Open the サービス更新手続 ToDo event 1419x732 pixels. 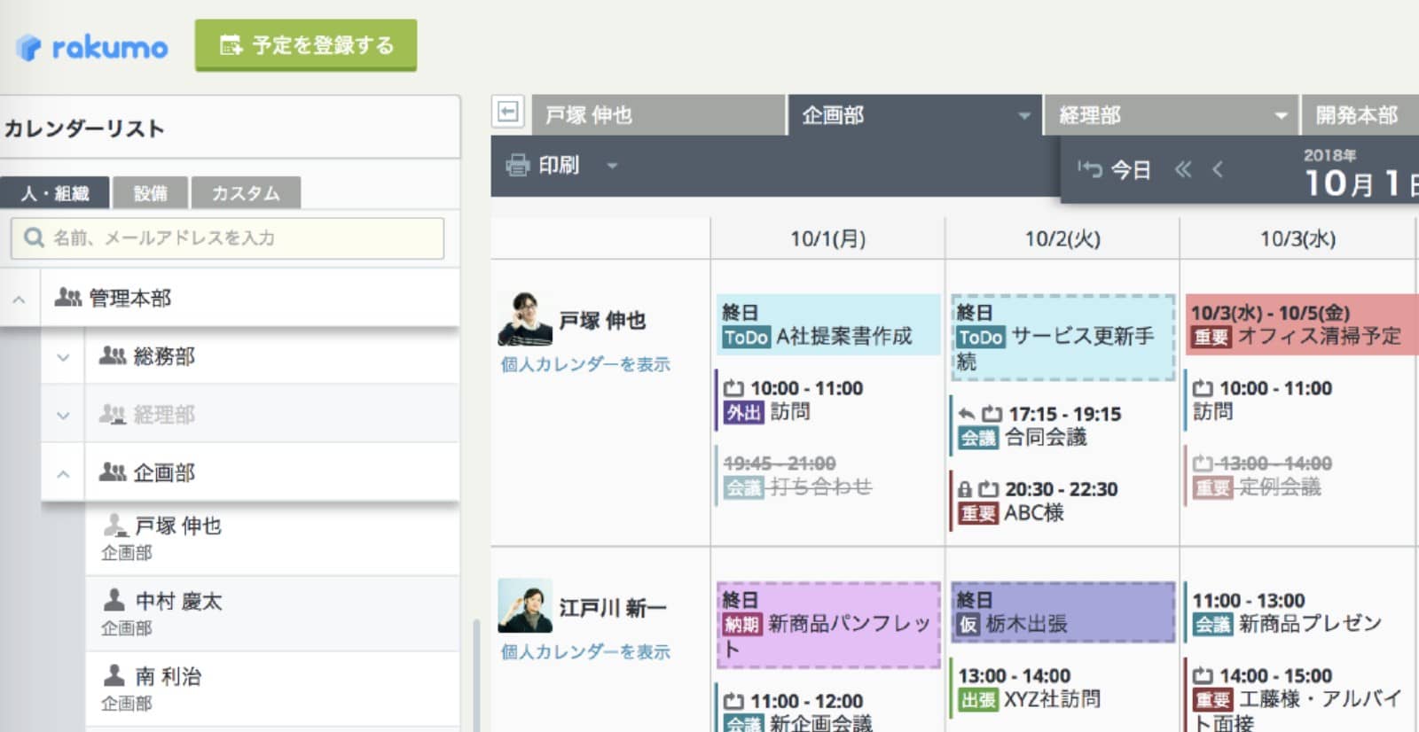pos(1063,338)
